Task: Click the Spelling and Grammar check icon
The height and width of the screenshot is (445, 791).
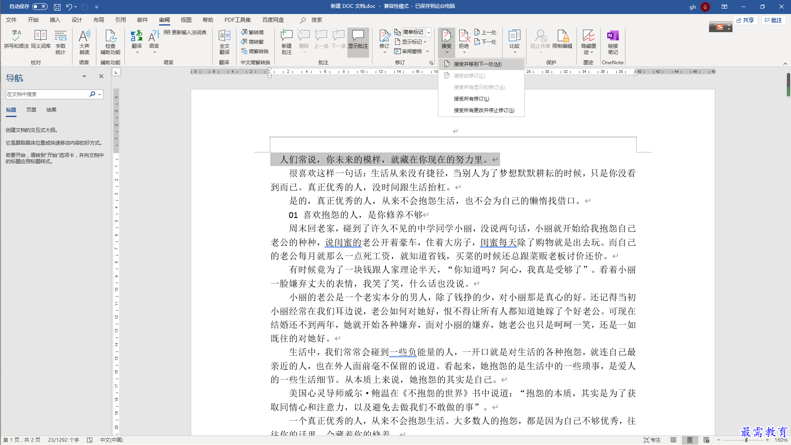Action: point(16,39)
